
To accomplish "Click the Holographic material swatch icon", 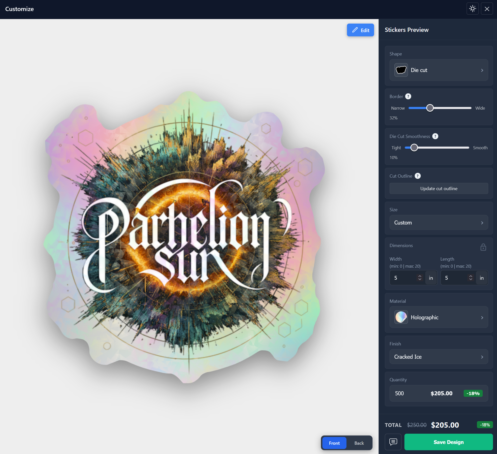I will (401, 317).
